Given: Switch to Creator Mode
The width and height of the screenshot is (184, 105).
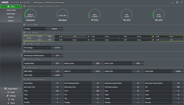Looking at the screenshot, I should [11, 10].
